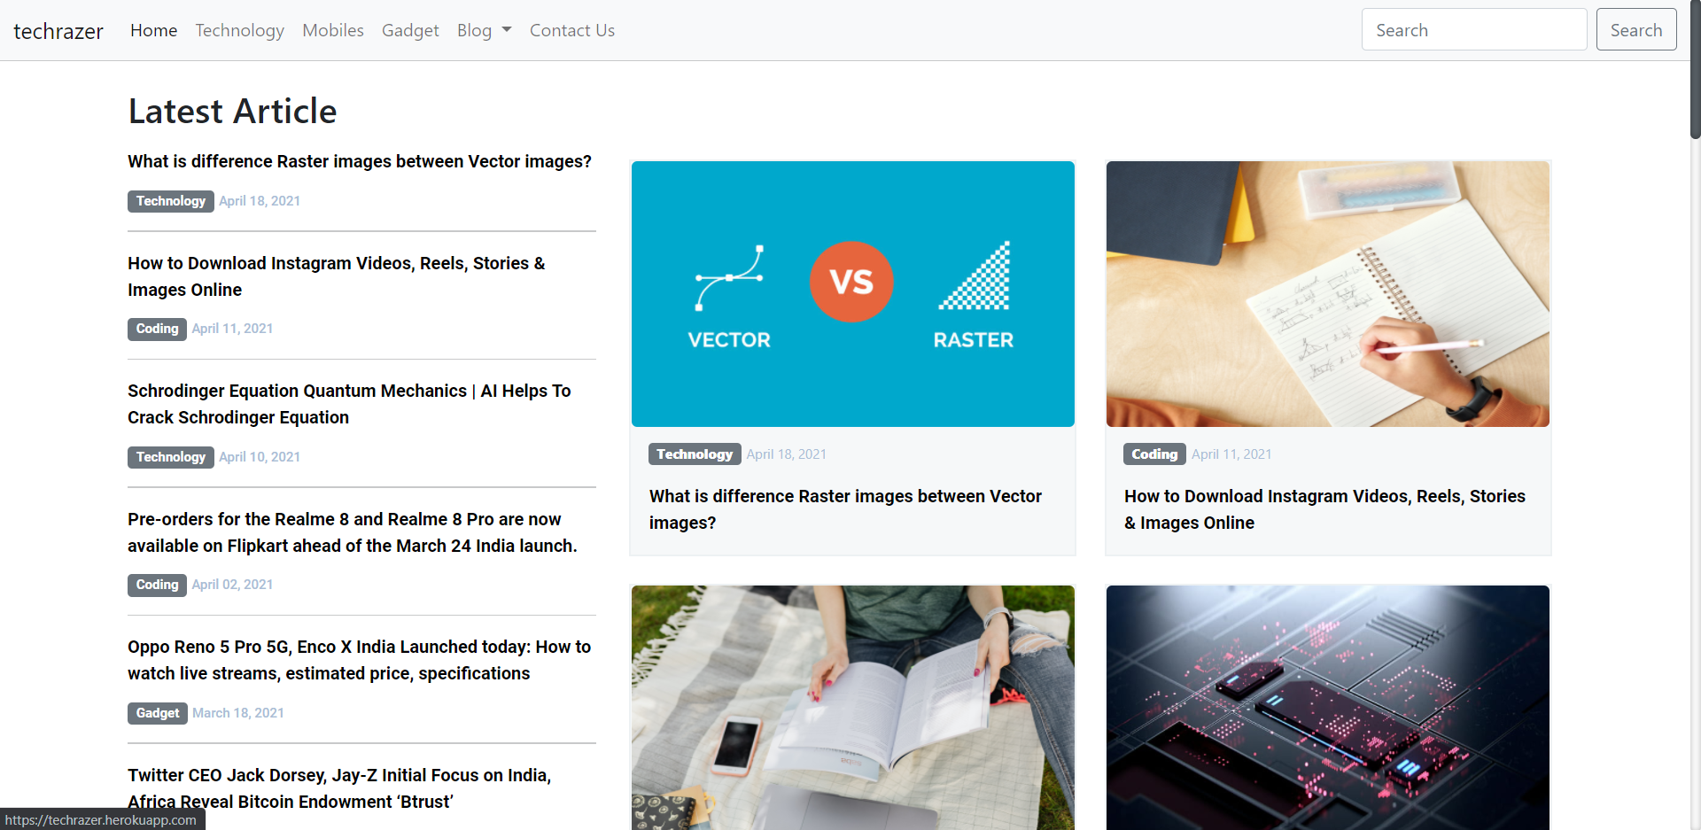Open the notebook writing article thumbnail

tap(1328, 294)
